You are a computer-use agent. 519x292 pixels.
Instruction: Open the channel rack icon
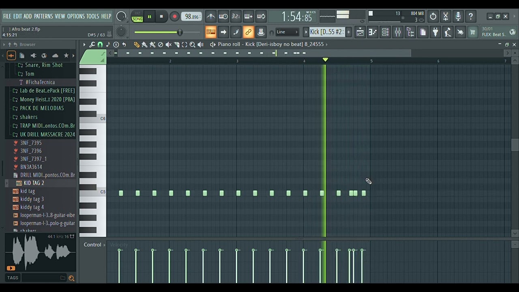click(x=385, y=32)
